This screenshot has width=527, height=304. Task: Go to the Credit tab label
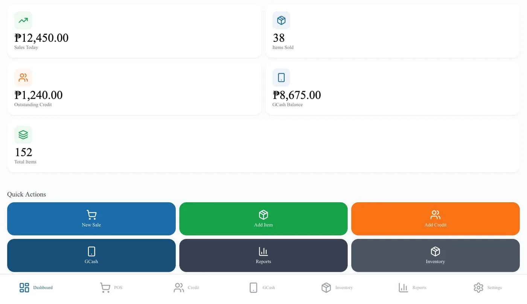point(193,288)
